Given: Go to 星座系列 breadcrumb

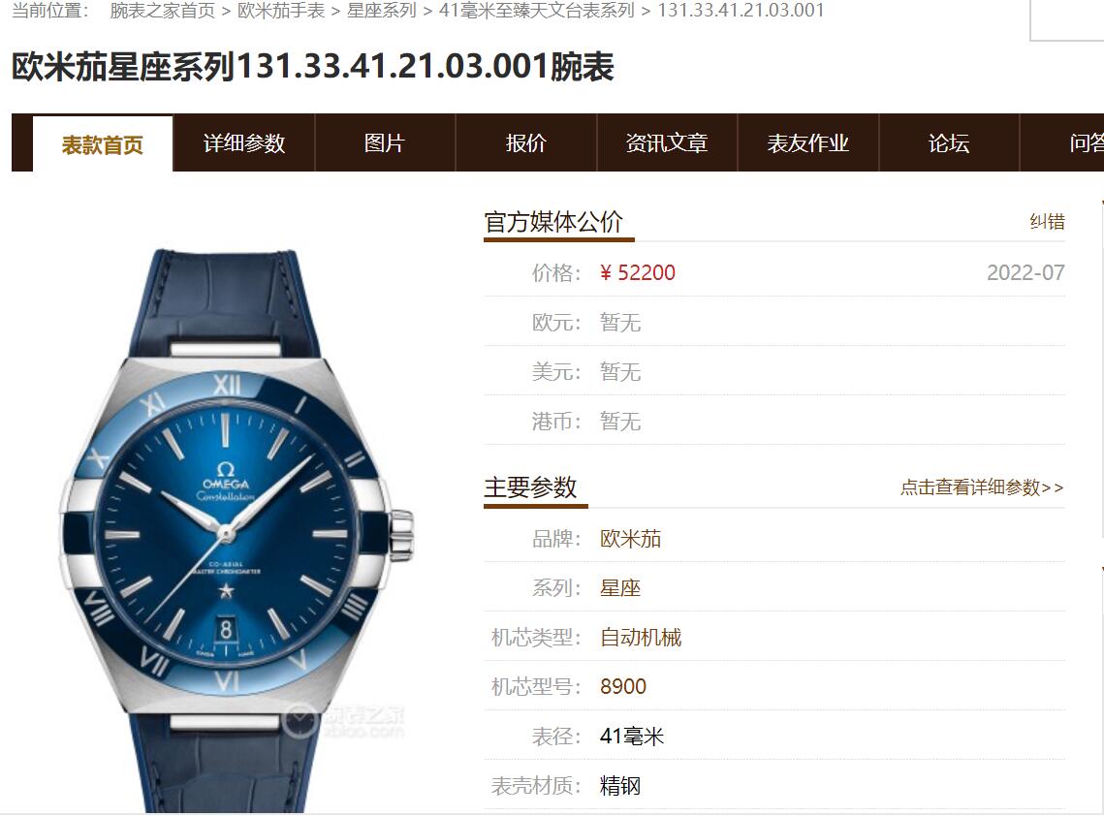Looking at the screenshot, I should (382, 11).
